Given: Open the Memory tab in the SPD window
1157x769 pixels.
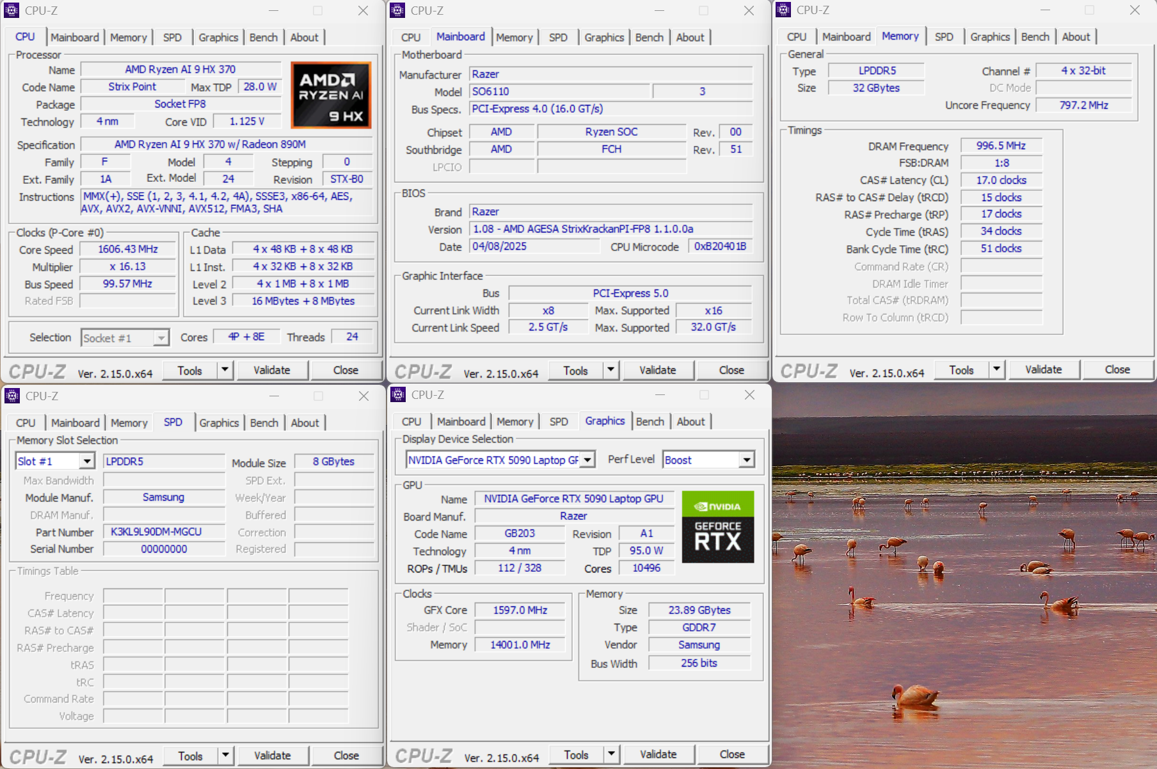Looking at the screenshot, I should pyautogui.click(x=129, y=423).
